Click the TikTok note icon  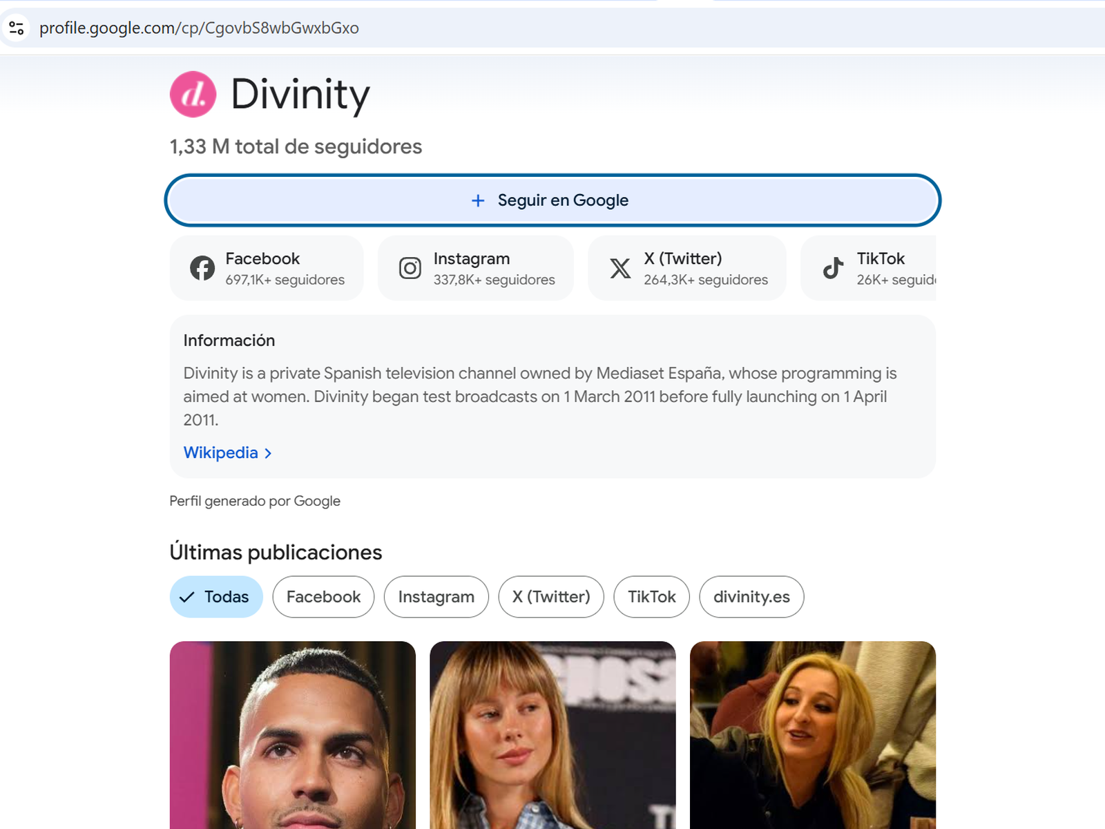pos(832,268)
